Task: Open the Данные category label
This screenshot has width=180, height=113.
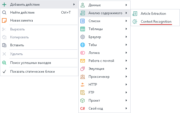Action: pyautogui.click(x=95, y=5)
